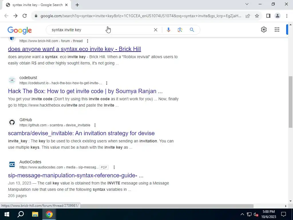Clear the search box text
The height and width of the screenshot is (220, 293).
[155, 30]
